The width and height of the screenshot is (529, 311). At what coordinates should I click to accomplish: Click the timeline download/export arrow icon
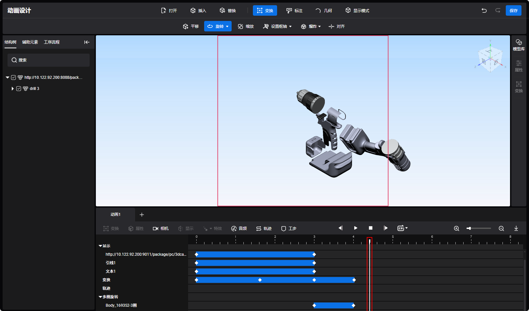tap(516, 228)
